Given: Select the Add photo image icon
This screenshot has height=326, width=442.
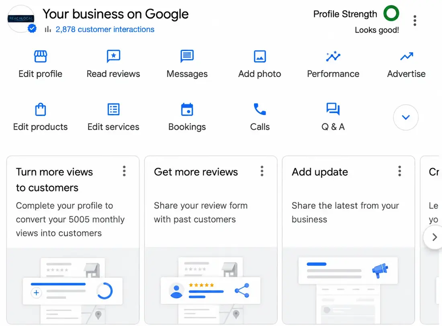Looking at the screenshot, I should pos(260,56).
